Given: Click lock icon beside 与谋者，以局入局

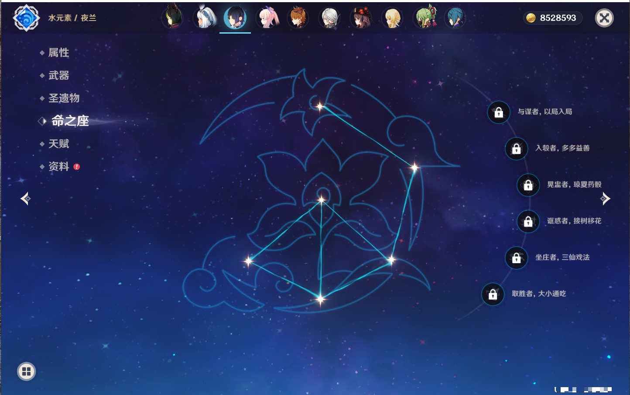Looking at the screenshot, I should pos(499,113).
